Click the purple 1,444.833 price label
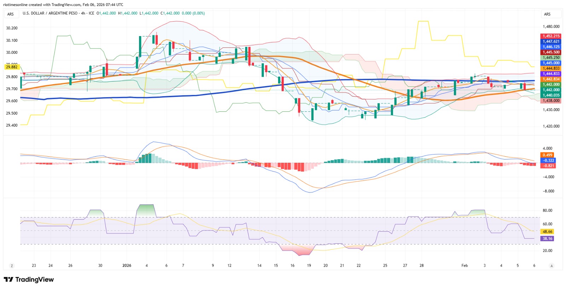Image resolution: width=566 pixels, height=289 pixels. tap(551, 74)
